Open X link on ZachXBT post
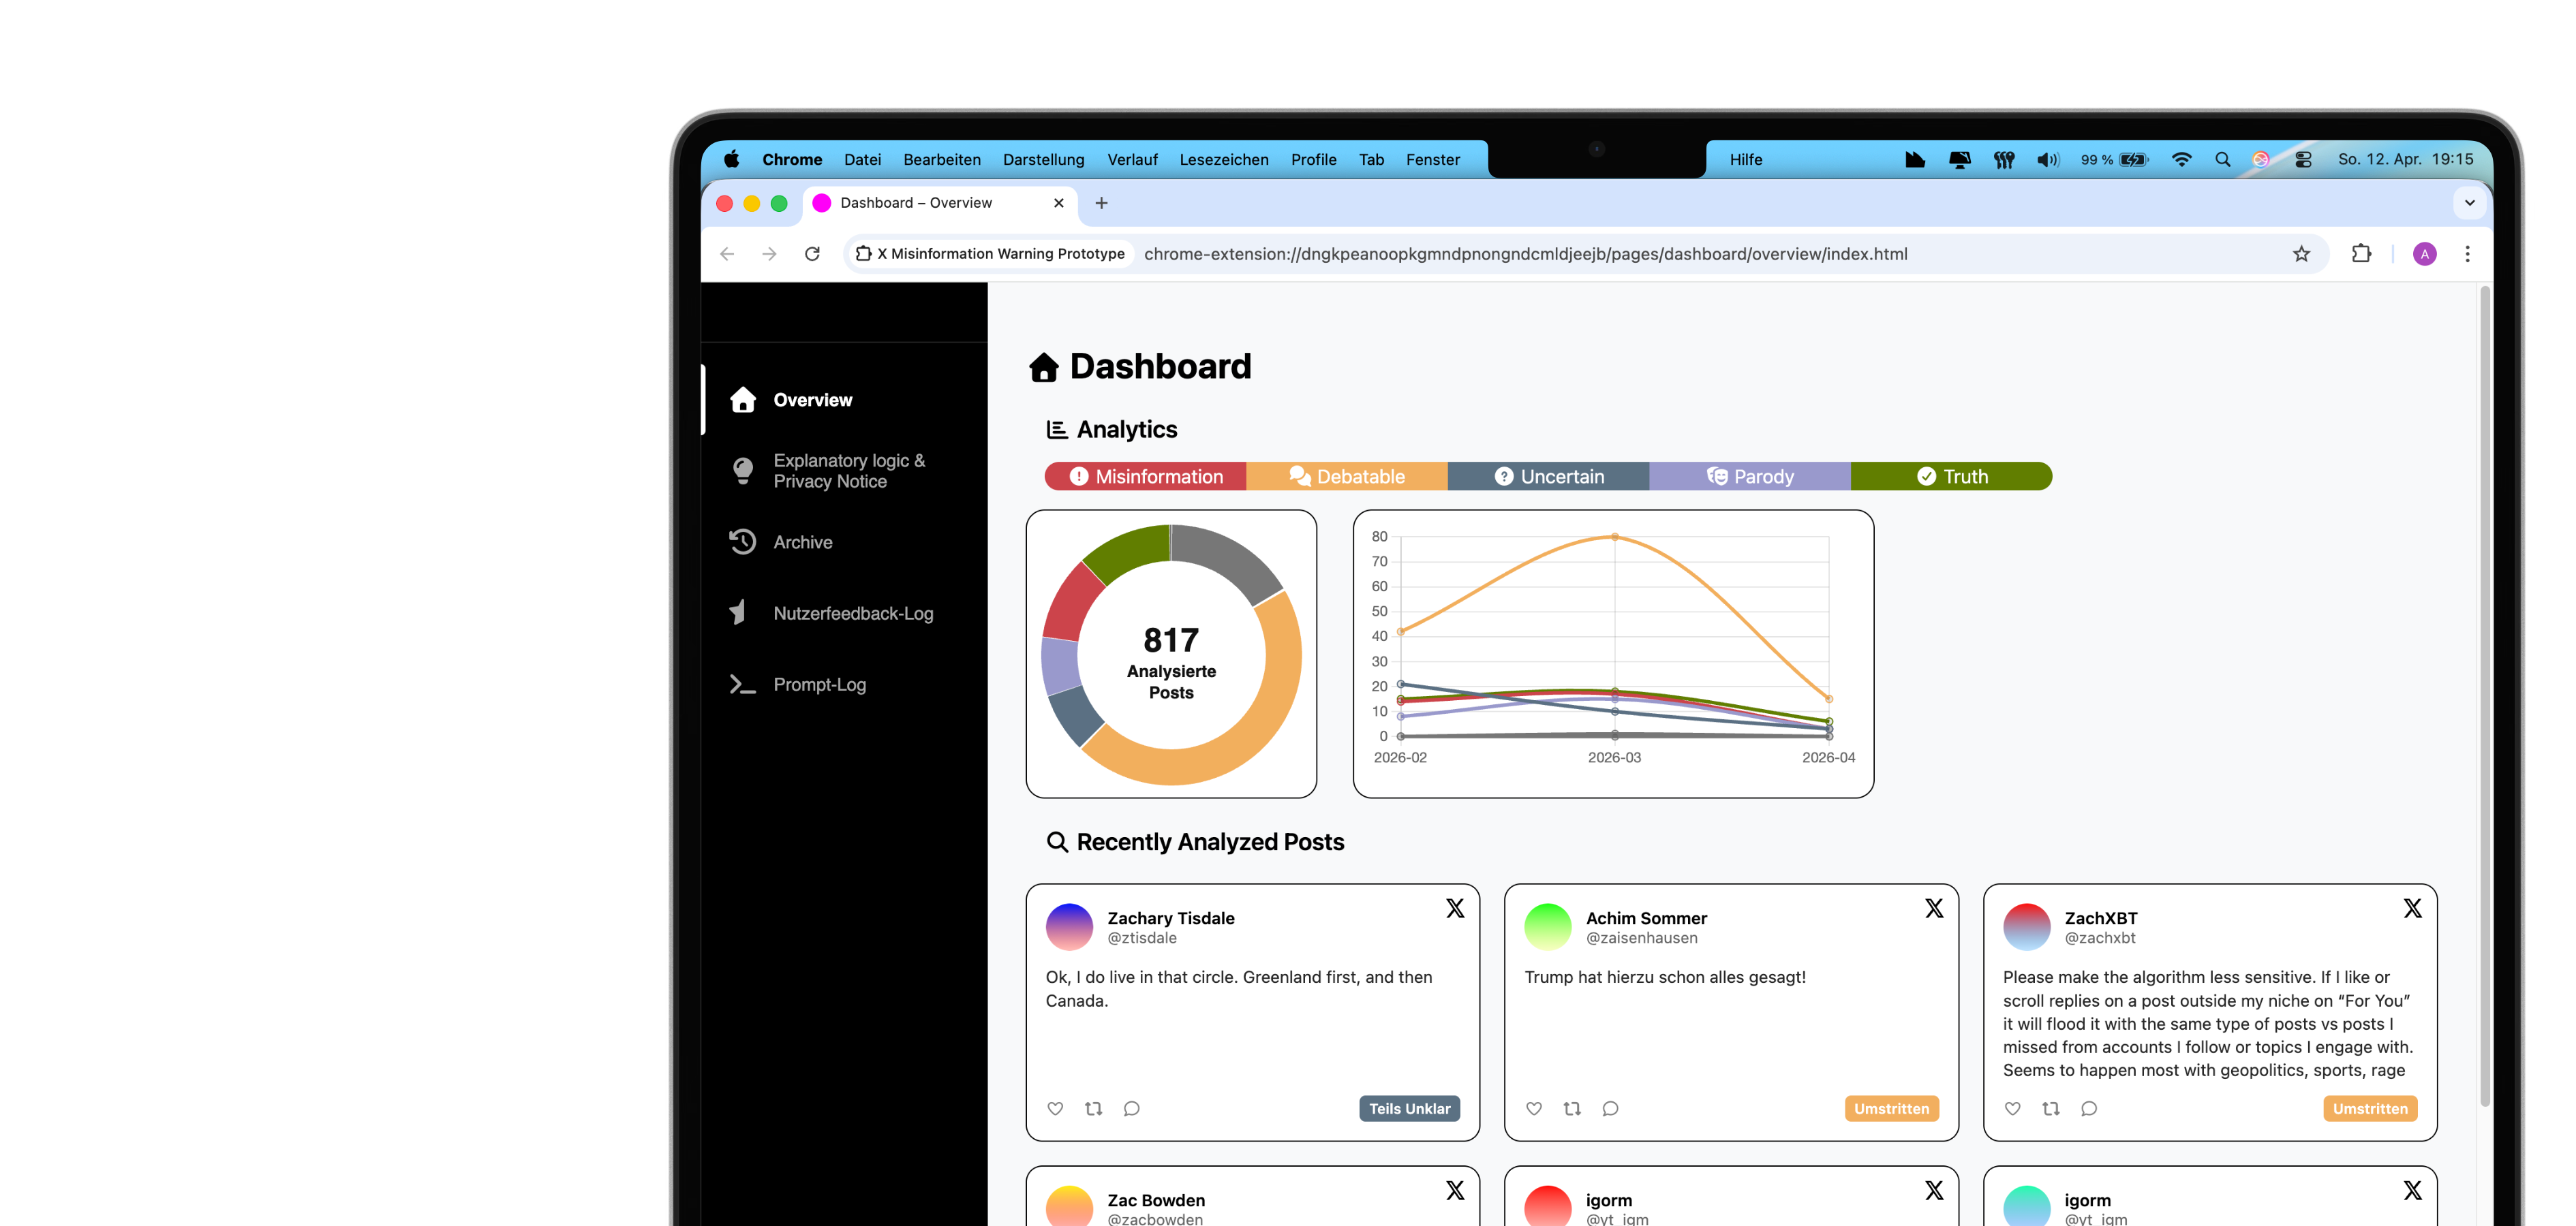Viewport: 2576px width, 1226px height. coord(2412,908)
